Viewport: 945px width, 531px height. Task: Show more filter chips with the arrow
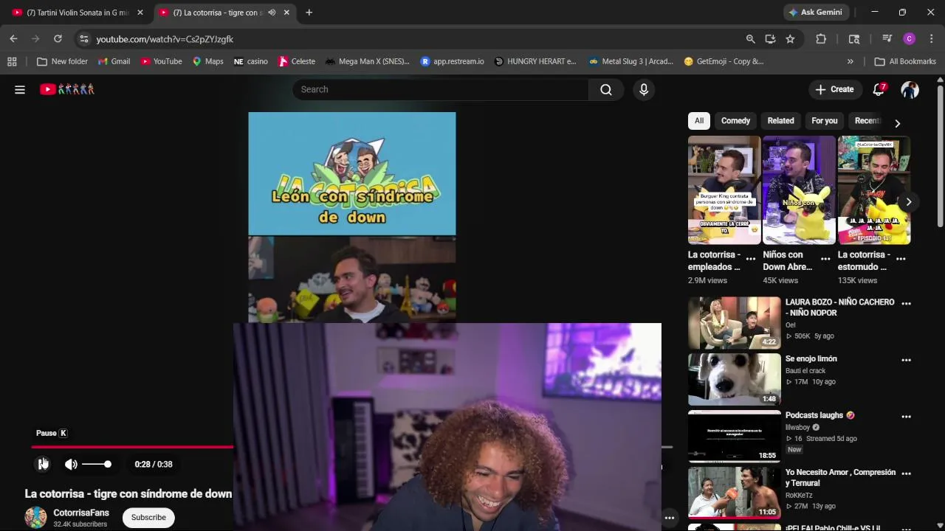point(897,122)
